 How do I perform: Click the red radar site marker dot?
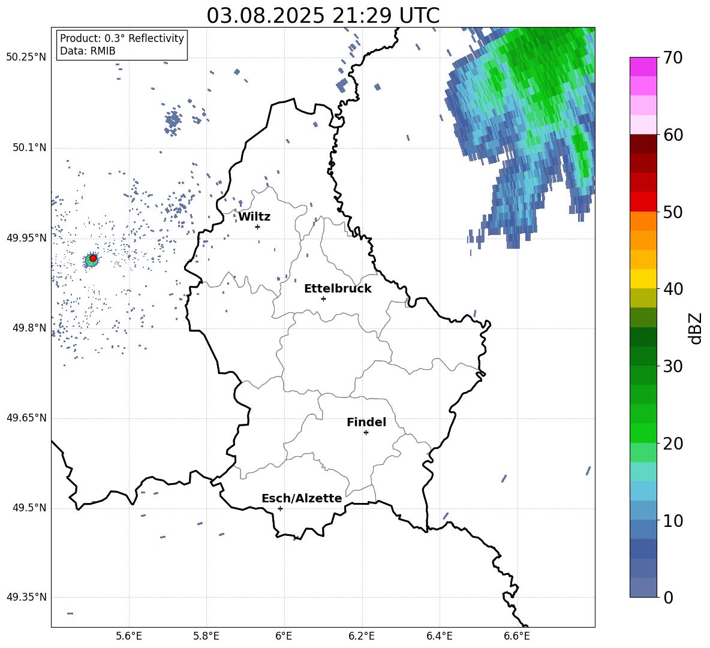click(93, 258)
